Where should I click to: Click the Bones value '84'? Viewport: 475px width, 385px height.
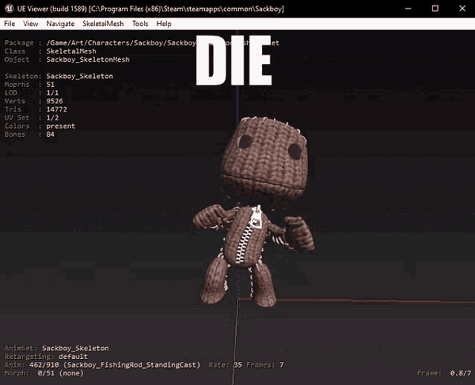[x=50, y=134]
